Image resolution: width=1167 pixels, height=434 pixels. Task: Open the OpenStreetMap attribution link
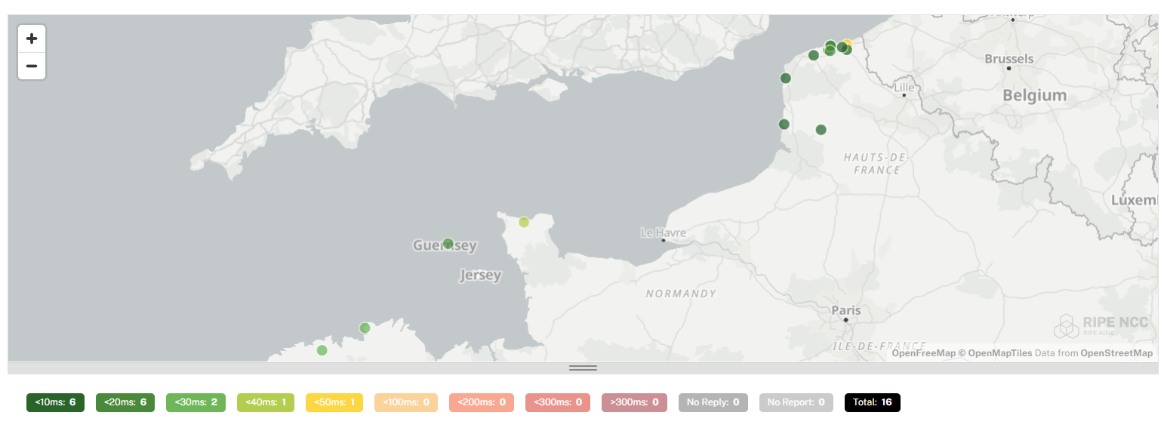tap(1116, 353)
